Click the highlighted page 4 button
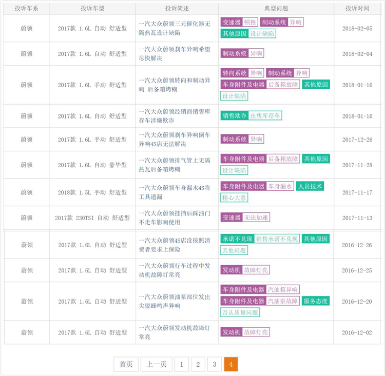This screenshot has width=385, height=376. [231, 364]
